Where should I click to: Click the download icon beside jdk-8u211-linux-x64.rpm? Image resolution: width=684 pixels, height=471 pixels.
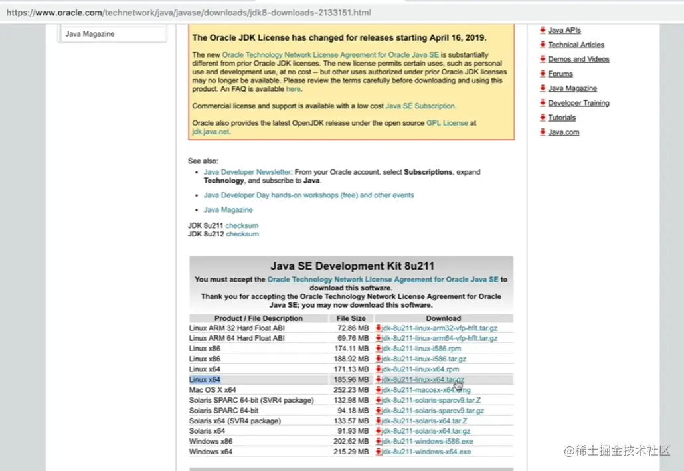point(379,369)
